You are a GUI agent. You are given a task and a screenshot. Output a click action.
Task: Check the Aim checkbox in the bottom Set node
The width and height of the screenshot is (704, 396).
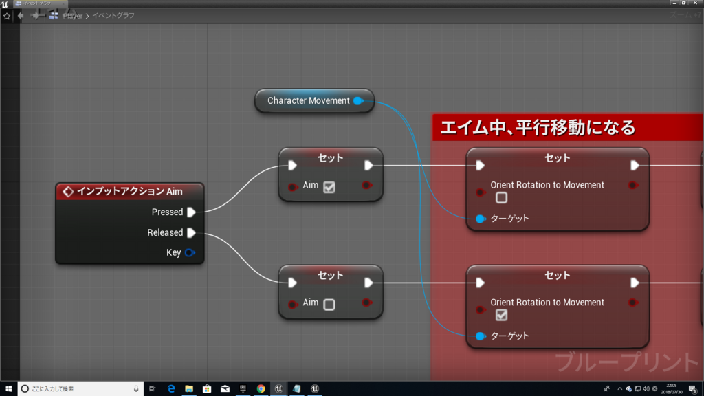[x=330, y=302]
